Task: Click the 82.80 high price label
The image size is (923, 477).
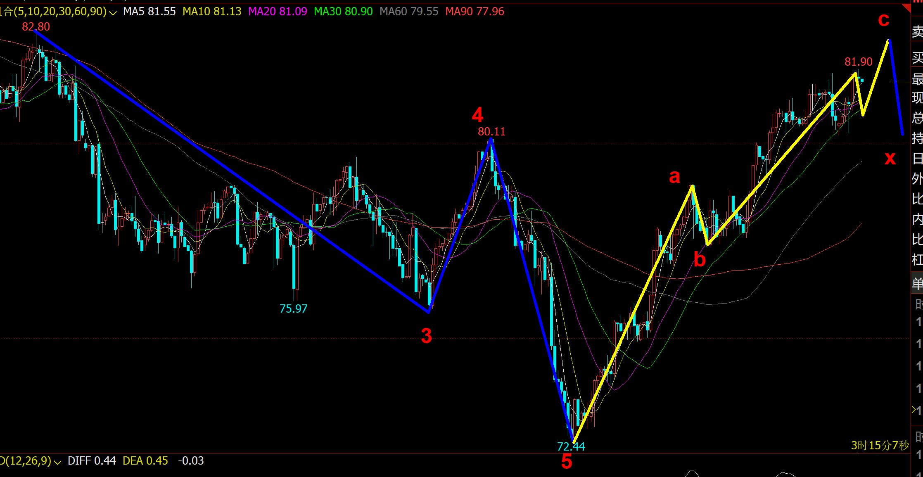Action: (36, 27)
